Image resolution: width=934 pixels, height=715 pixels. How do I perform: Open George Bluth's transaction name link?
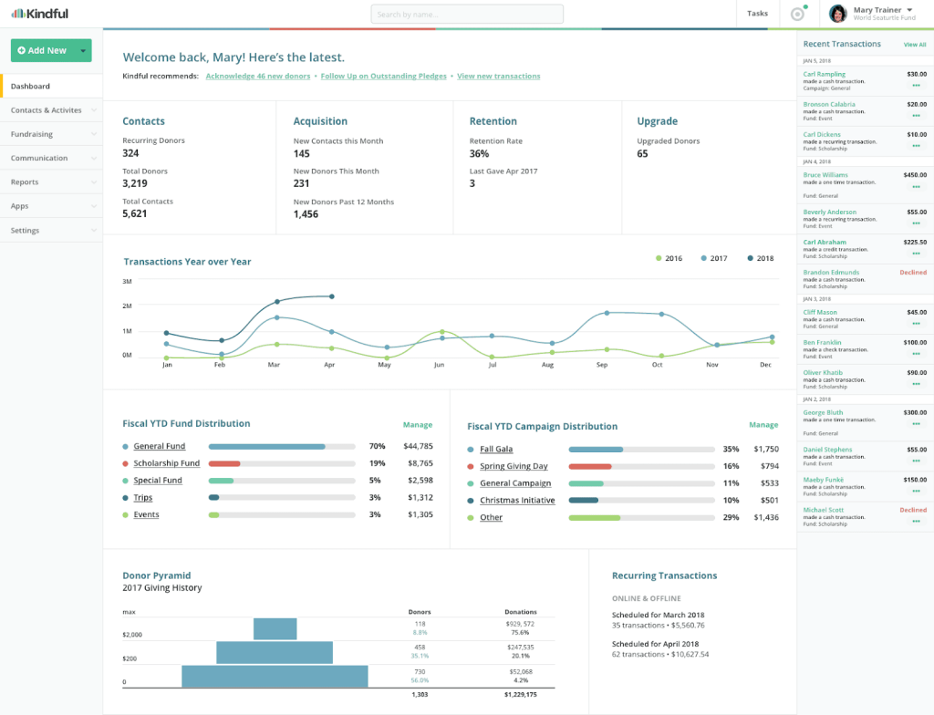click(x=824, y=412)
